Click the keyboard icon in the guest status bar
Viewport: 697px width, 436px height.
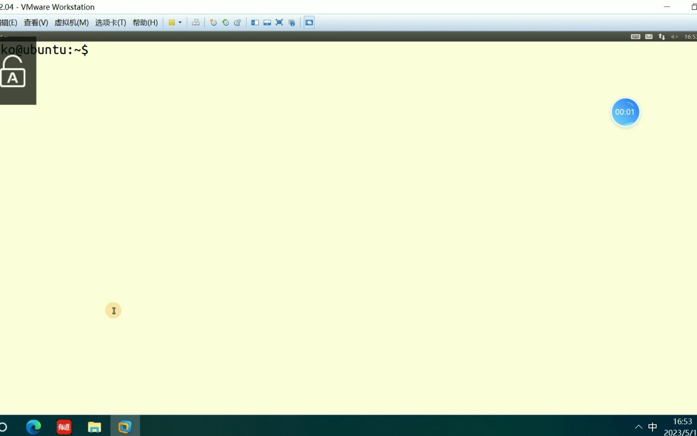[x=635, y=36]
